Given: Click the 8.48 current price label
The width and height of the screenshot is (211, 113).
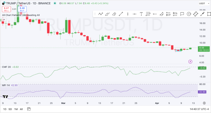Looking at the screenshot, I should point(204,49).
